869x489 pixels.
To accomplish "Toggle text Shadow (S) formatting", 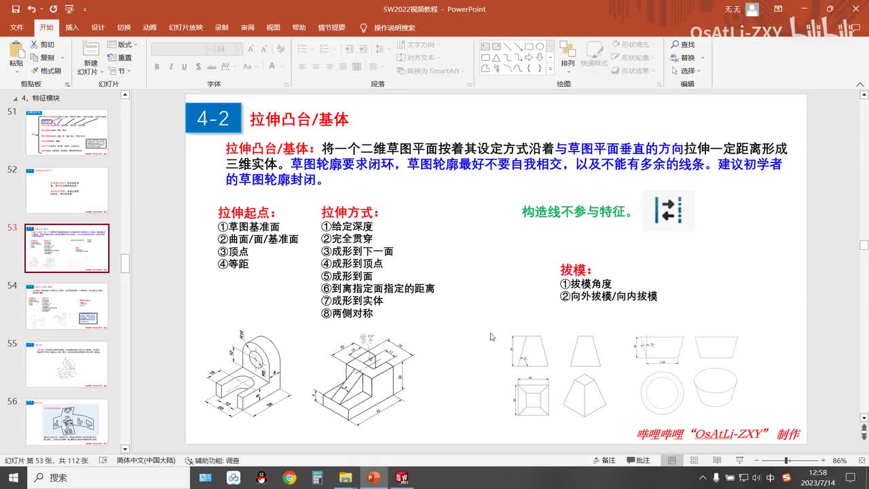I will point(198,67).
